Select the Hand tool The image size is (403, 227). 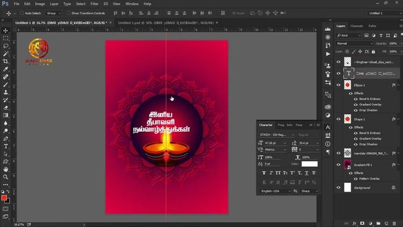6,170
